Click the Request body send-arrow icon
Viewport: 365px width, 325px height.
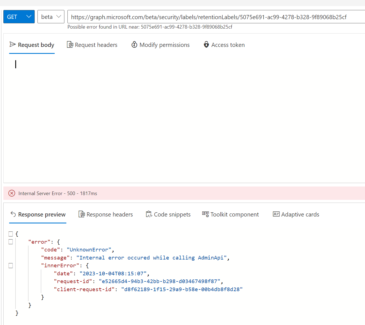(12, 44)
